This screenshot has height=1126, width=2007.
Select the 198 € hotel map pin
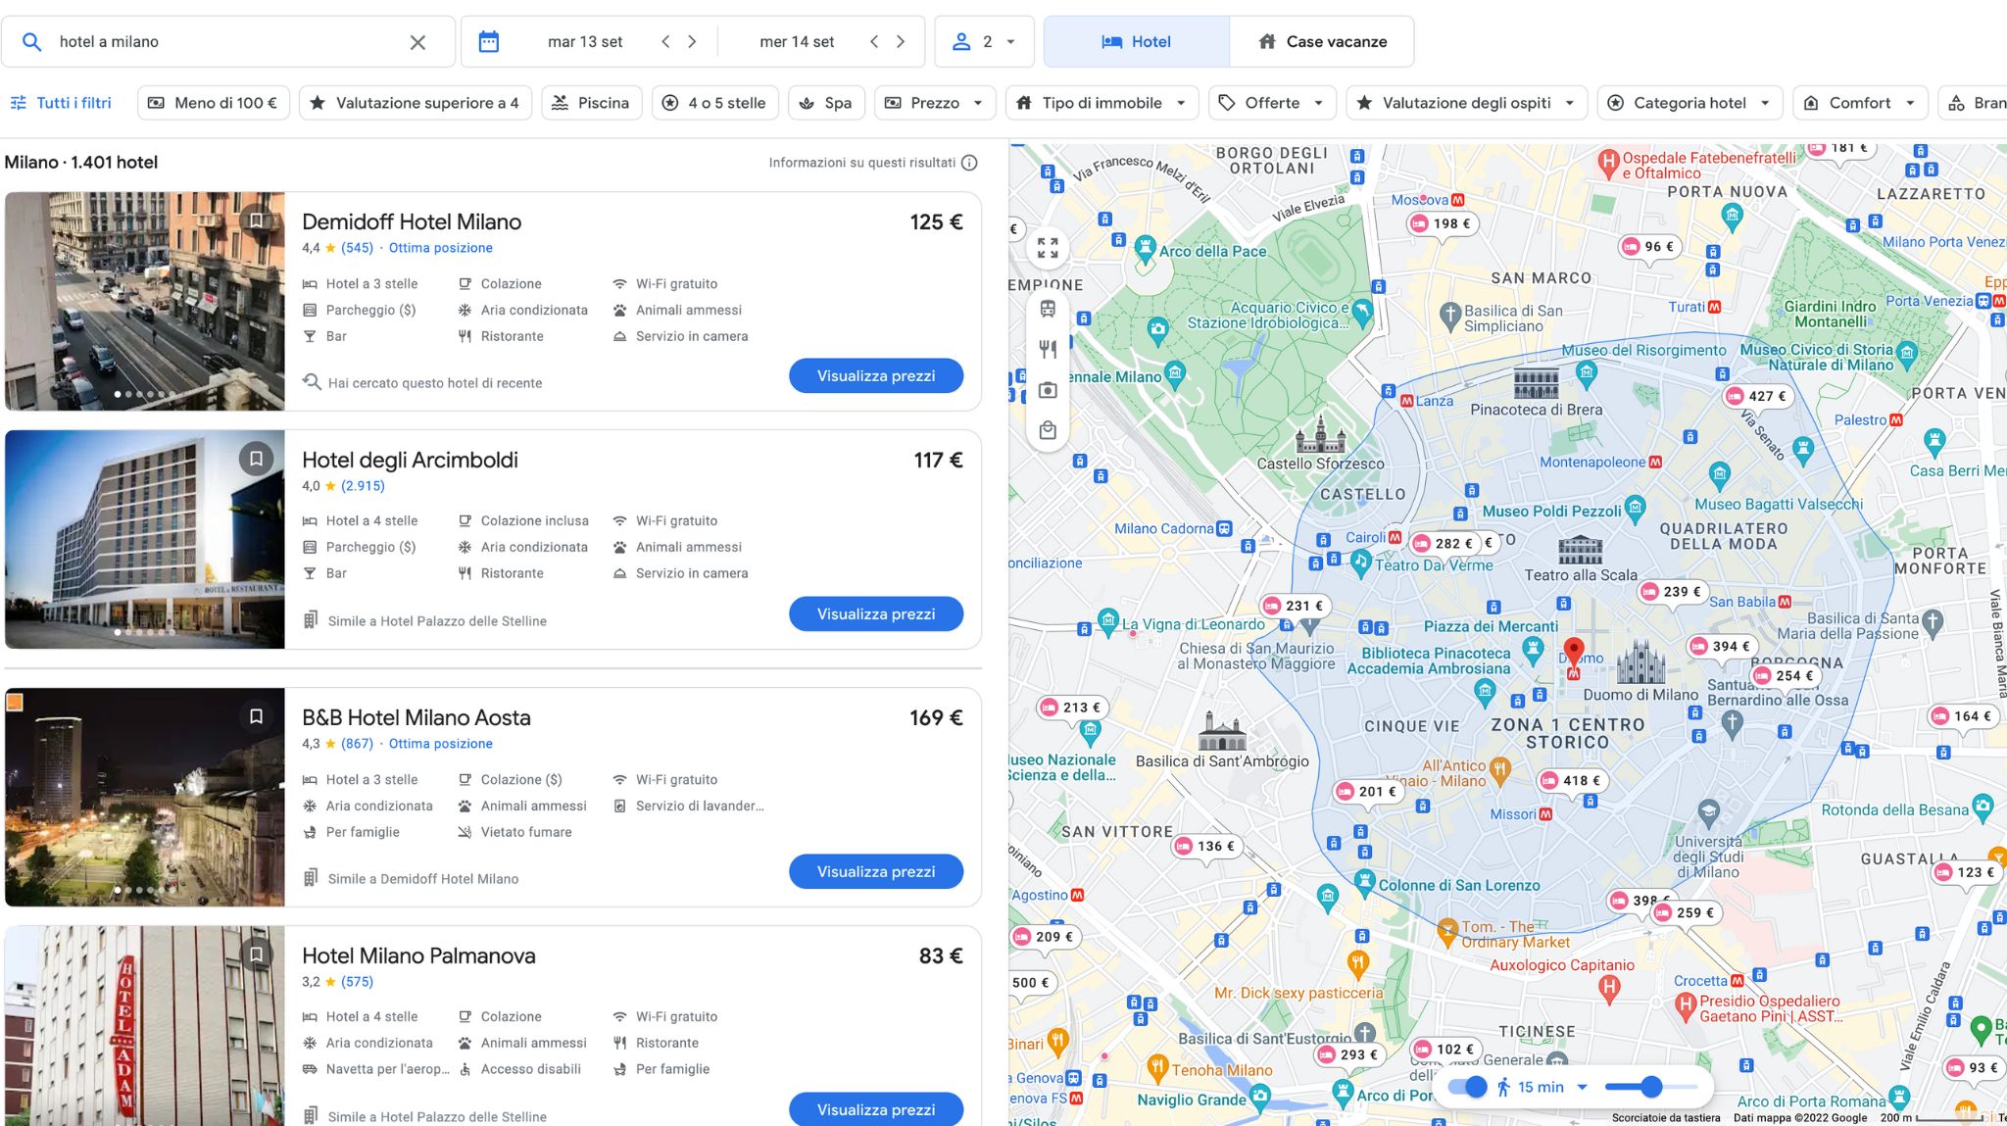(1443, 224)
